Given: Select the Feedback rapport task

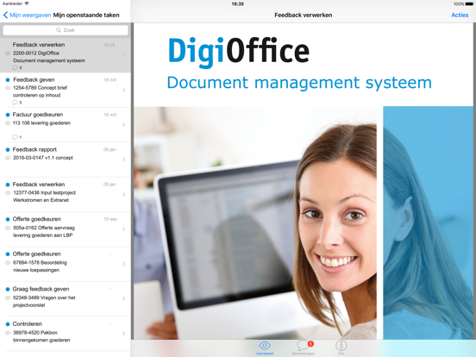Looking at the screenshot, I should tap(66, 160).
